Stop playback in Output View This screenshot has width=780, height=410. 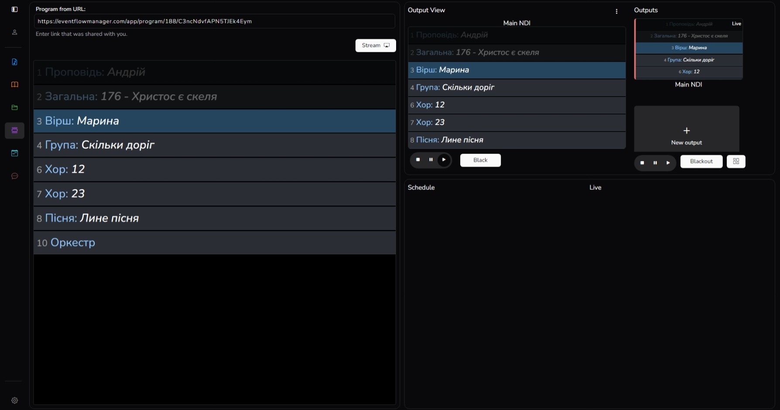(x=418, y=160)
